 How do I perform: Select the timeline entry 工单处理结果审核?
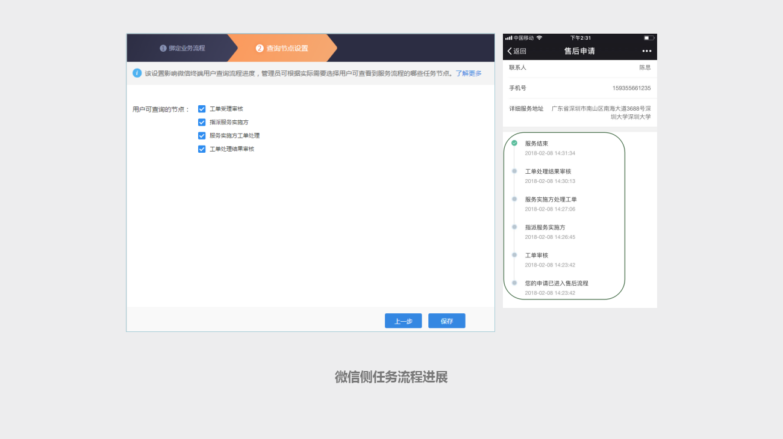point(549,176)
